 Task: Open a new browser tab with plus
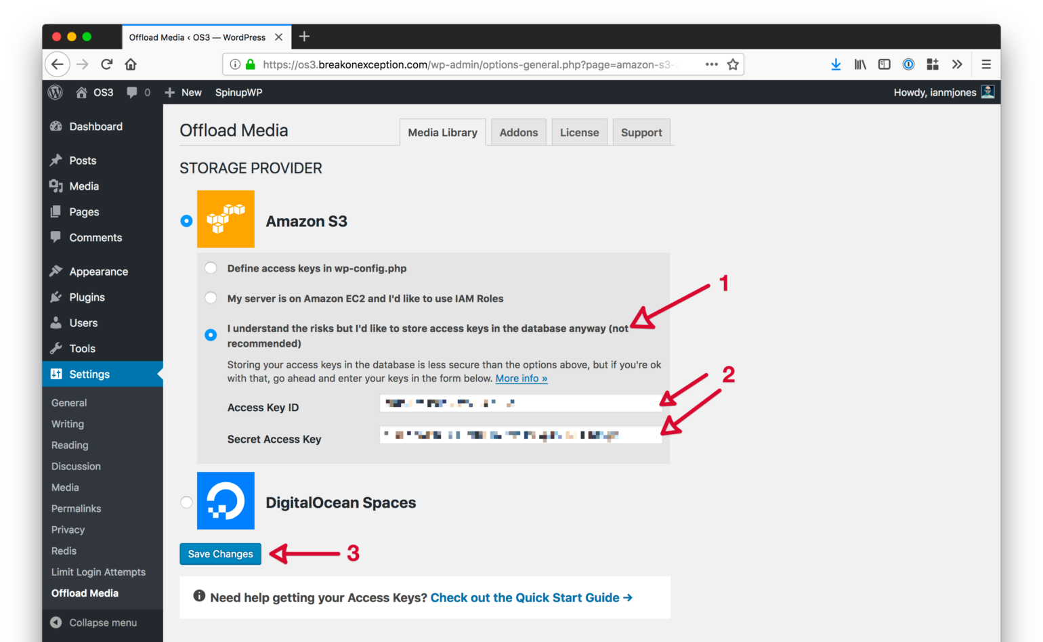pyautogui.click(x=304, y=37)
